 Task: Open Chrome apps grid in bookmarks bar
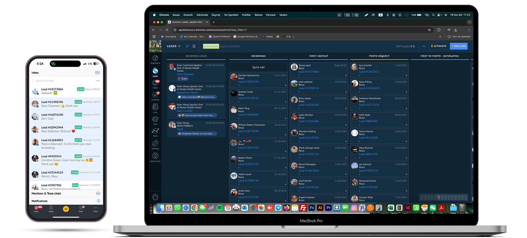click(154, 37)
